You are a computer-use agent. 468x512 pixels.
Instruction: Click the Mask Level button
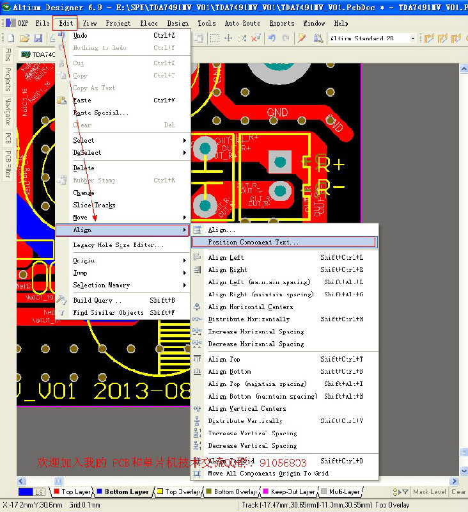click(x=429, y=492)
